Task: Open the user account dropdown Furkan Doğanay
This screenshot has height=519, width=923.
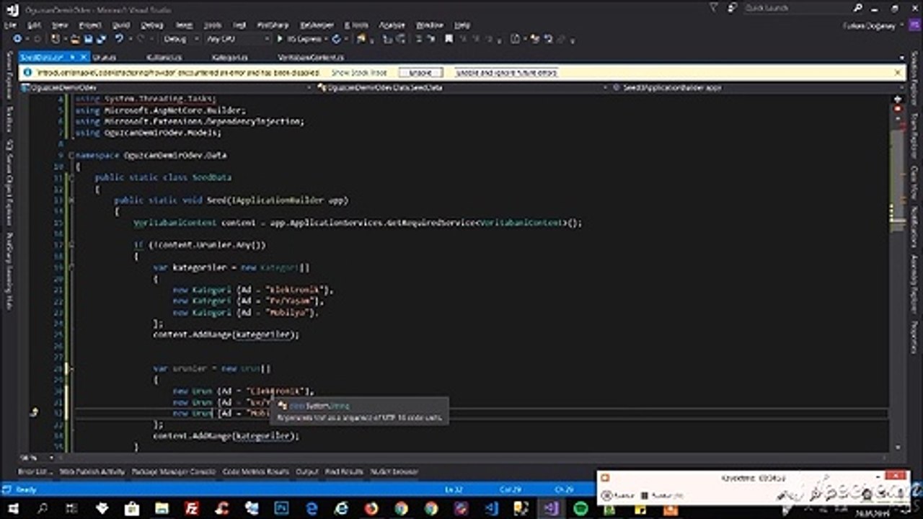Action: click(x=869, y=25)
